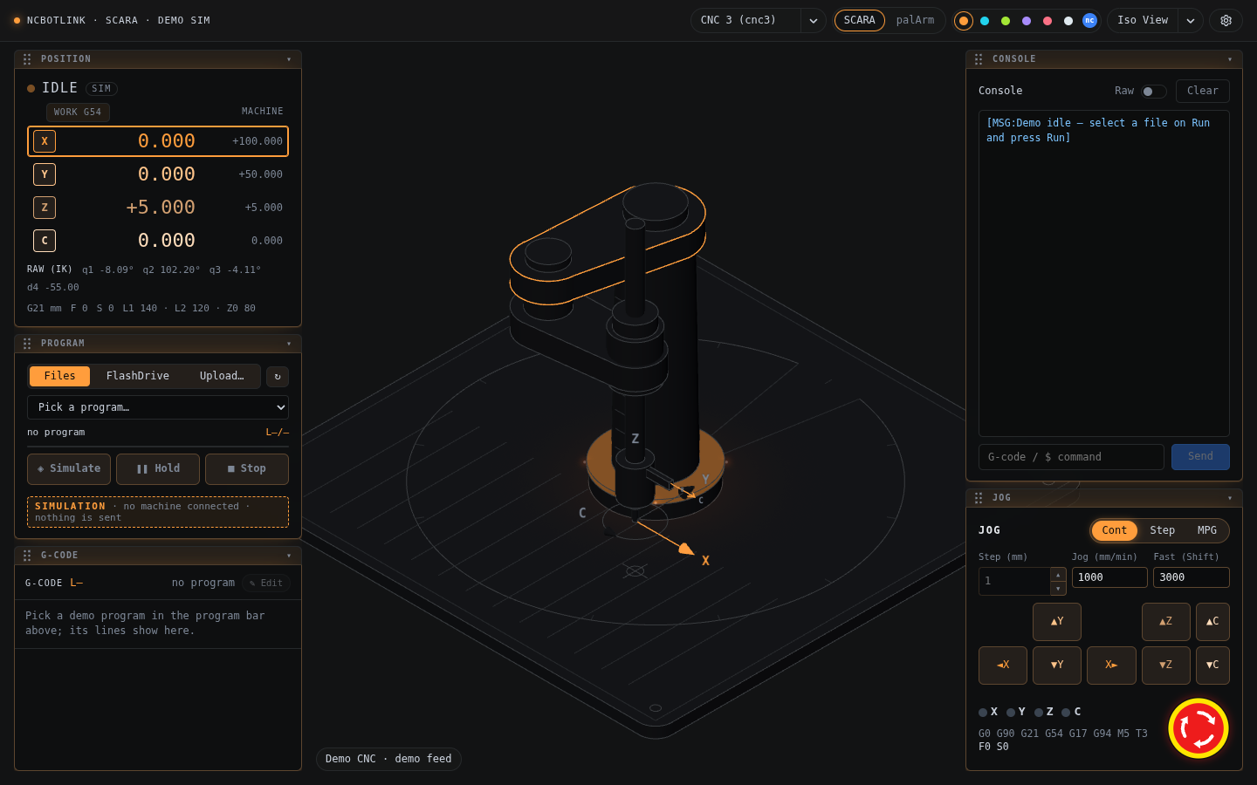Focus the G-code command input
This screenshot has height=785, width=1257.
(1071, 457)
